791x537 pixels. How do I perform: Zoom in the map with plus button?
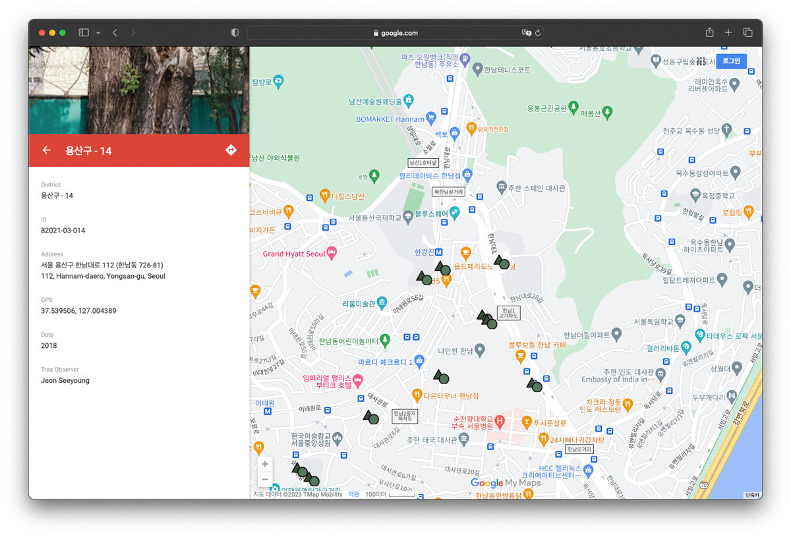click(265, 464)
